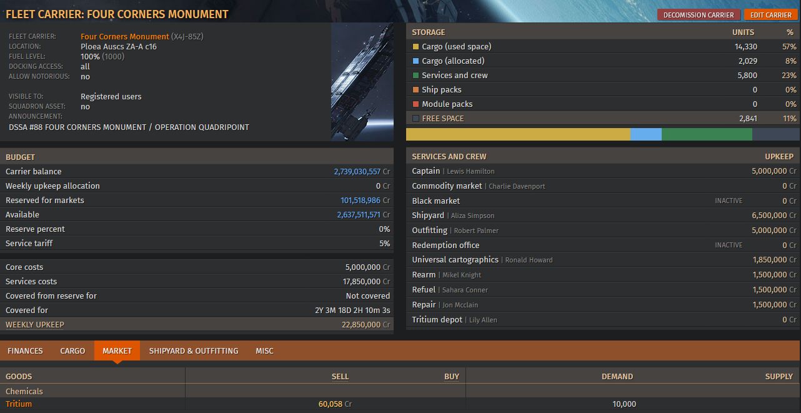Click the Shipyard upkeep '6,500,000'
This screenshot has width=801, height=413.
(x=769, y=216)
